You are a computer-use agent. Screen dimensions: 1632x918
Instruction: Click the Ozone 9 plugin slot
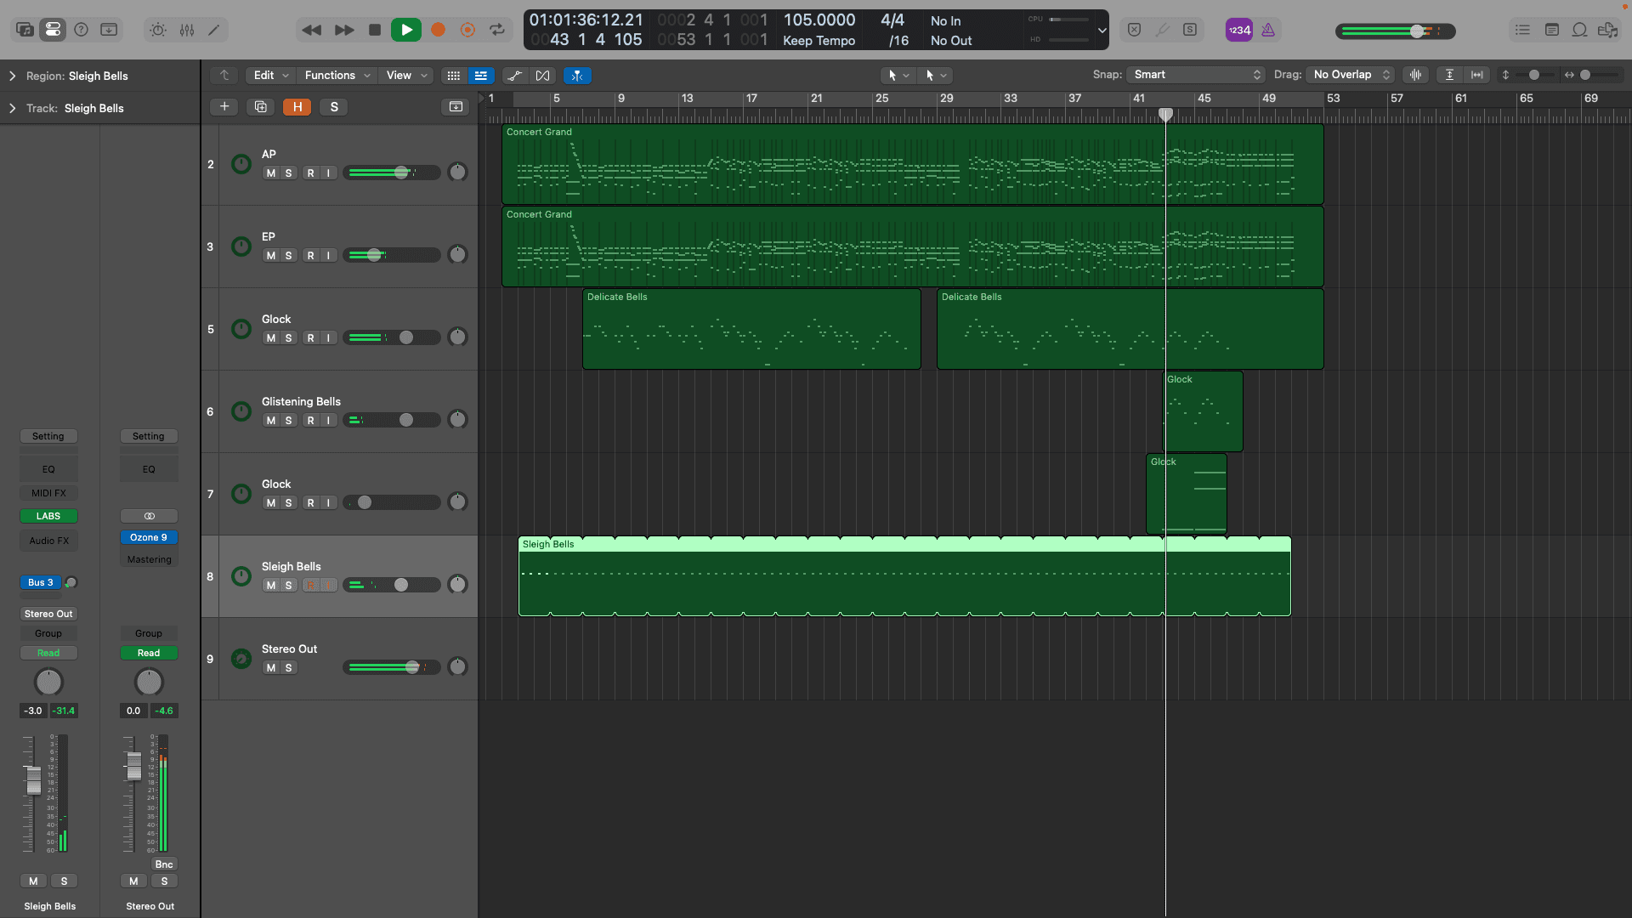pyautogui.click(x=149, y=537)
